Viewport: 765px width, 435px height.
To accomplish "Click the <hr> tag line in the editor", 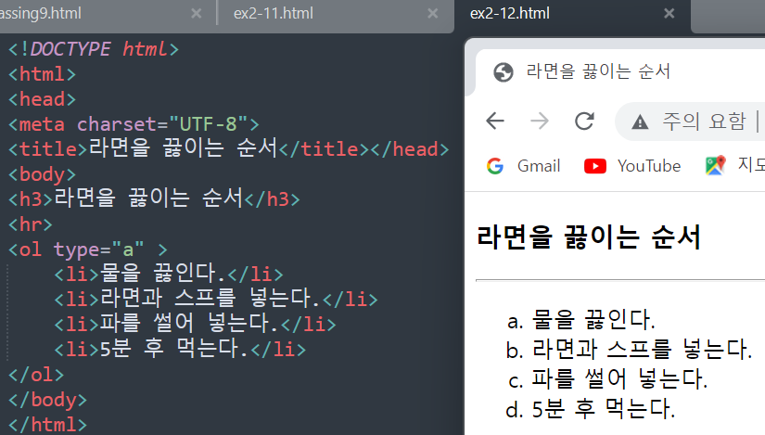I will pos(31,224).
